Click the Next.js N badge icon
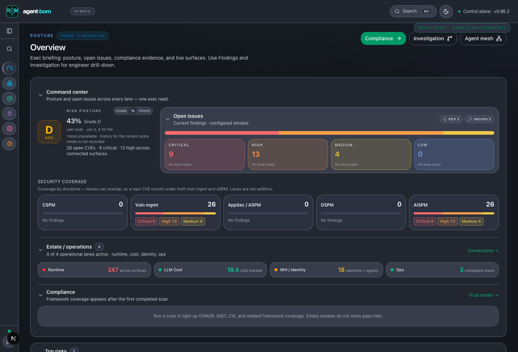518x352 pixels. [14, 338]
